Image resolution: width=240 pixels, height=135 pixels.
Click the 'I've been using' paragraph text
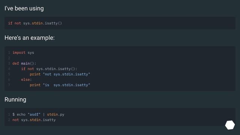point(24,8)
